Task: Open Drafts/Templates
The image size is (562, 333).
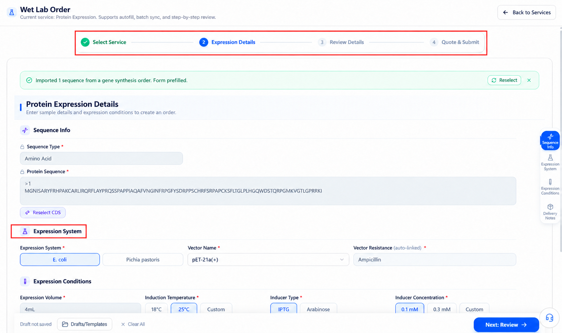Action: click(84, 324)
